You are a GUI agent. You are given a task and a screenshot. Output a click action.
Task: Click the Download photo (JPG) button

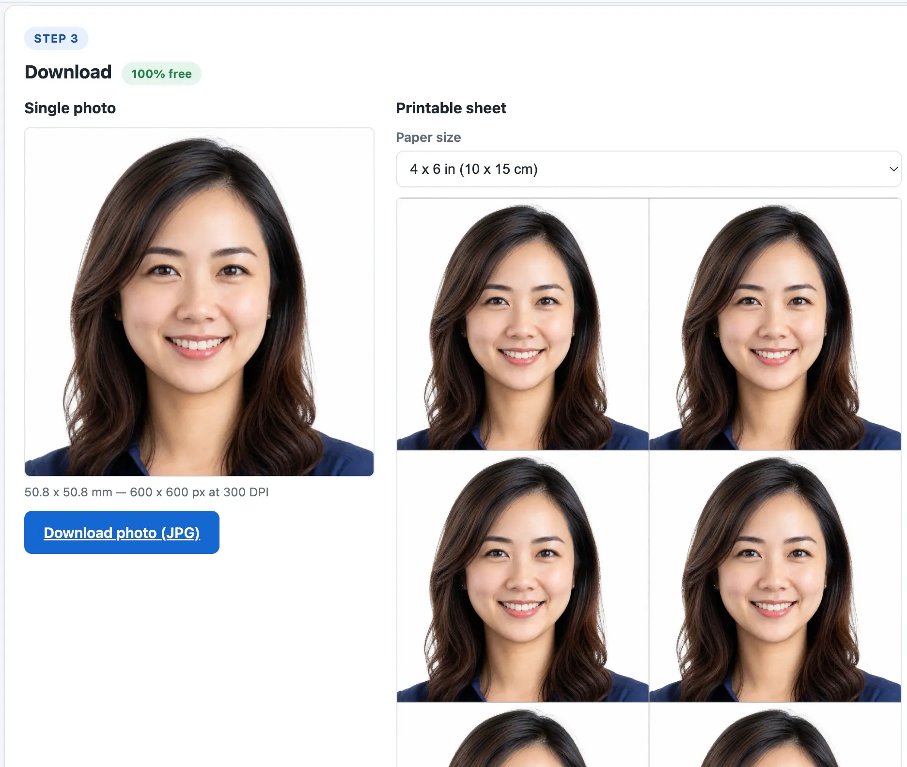tap(122, 532)
